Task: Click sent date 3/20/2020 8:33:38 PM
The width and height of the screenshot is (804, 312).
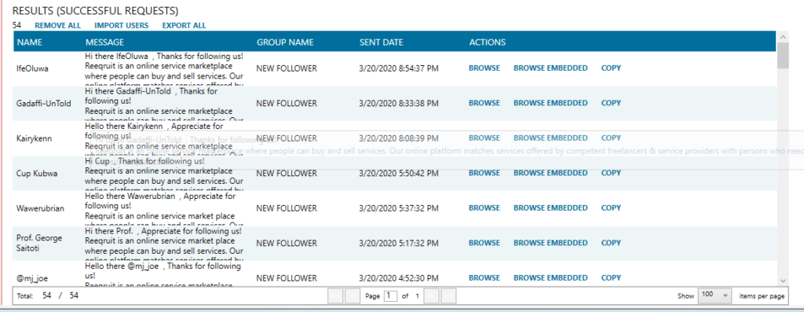Action: click(x=399, y=103)
